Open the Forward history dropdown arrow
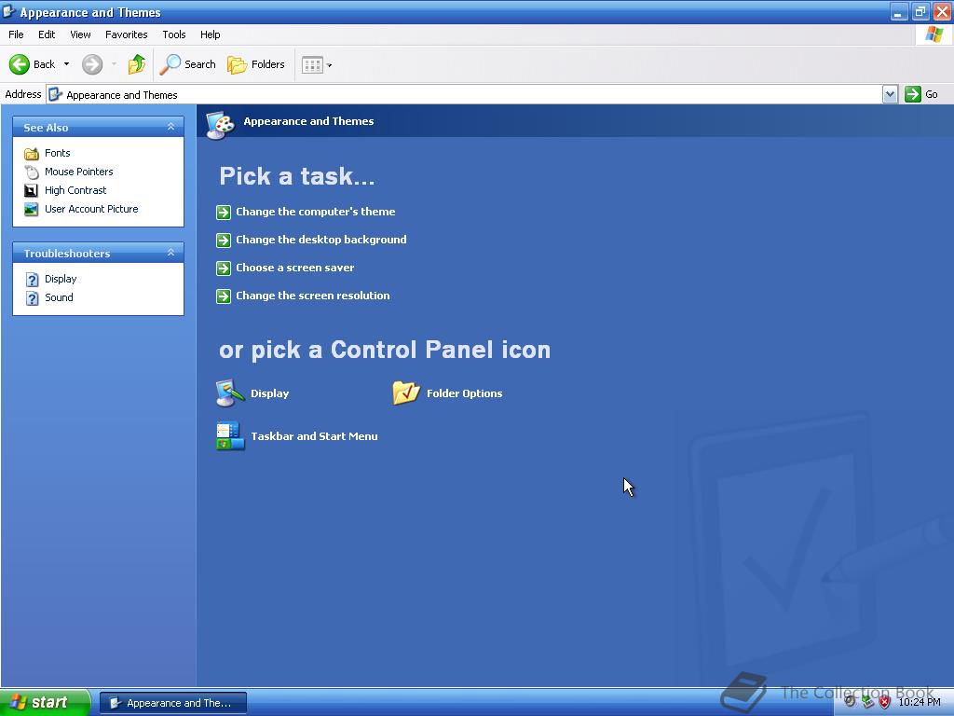 (114, 64)
